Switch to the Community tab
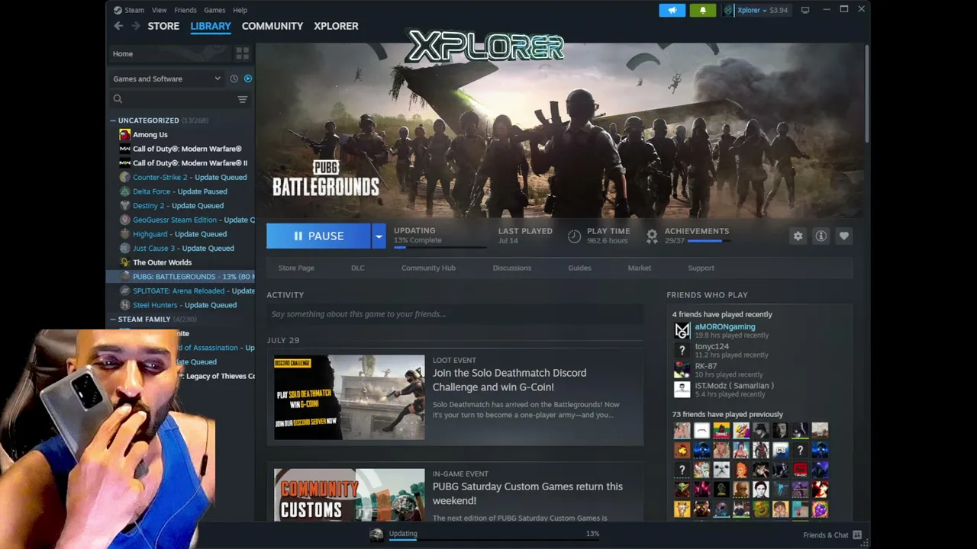 pos(272,26)
